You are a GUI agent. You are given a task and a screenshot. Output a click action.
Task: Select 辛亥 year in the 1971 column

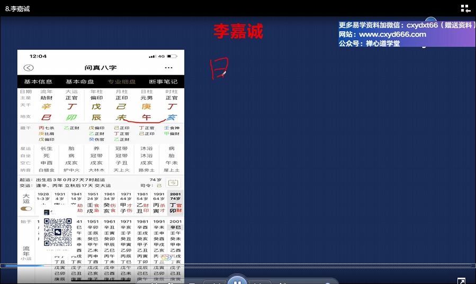tap(125, 227)
